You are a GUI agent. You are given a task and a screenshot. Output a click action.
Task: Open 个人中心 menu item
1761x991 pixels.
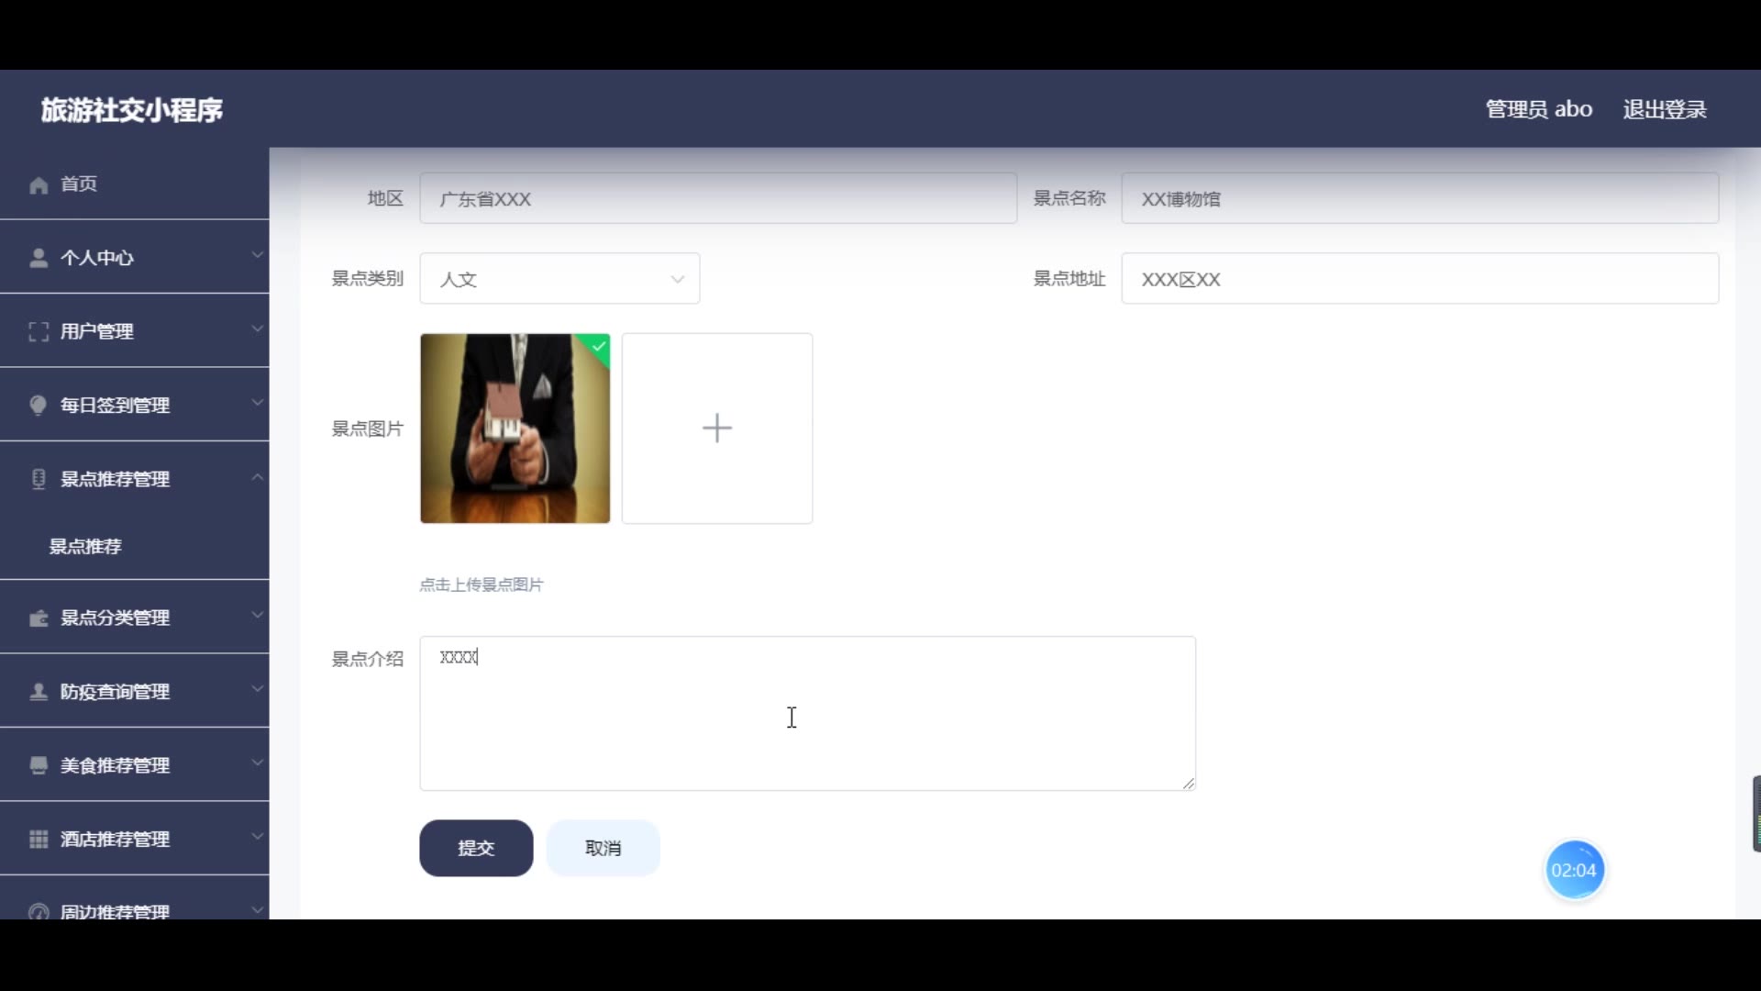135,258
